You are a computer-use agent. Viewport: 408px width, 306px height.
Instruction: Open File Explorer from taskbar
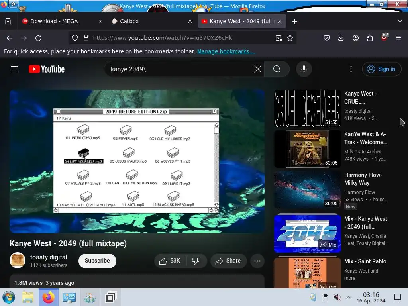click(28, 297)
